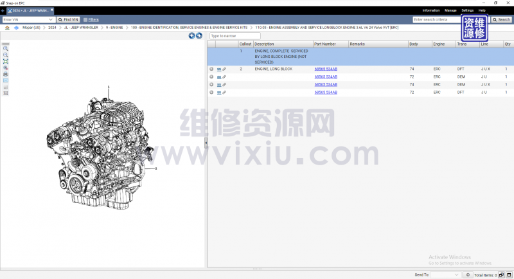514x279 pixels.
Task: Go to next illustration with right arrow
Action: pos(199,36)
